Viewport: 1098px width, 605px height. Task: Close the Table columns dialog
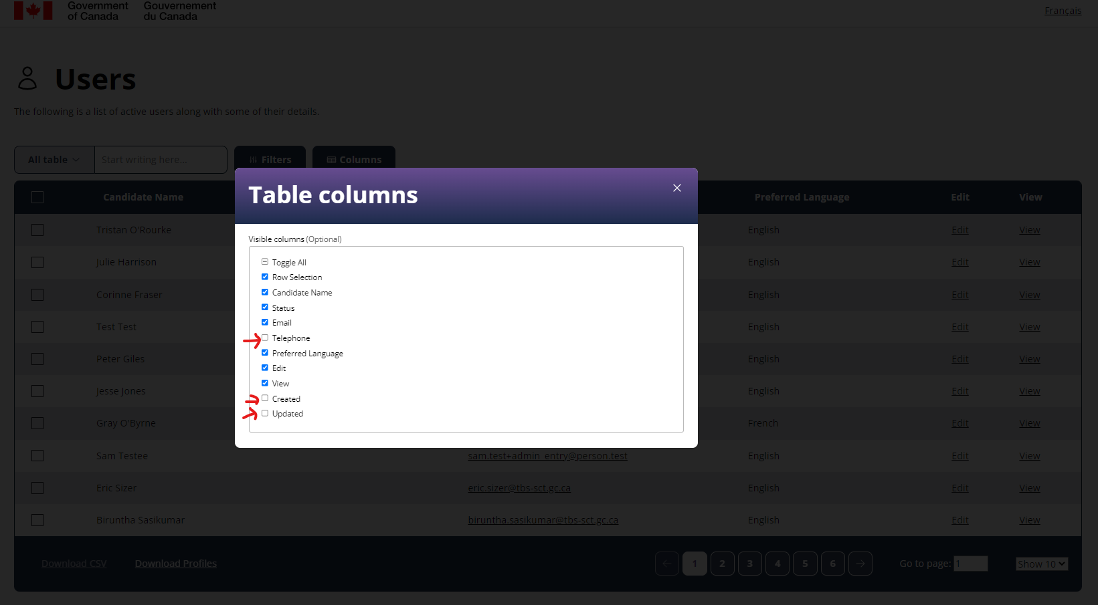pos(676,188)
